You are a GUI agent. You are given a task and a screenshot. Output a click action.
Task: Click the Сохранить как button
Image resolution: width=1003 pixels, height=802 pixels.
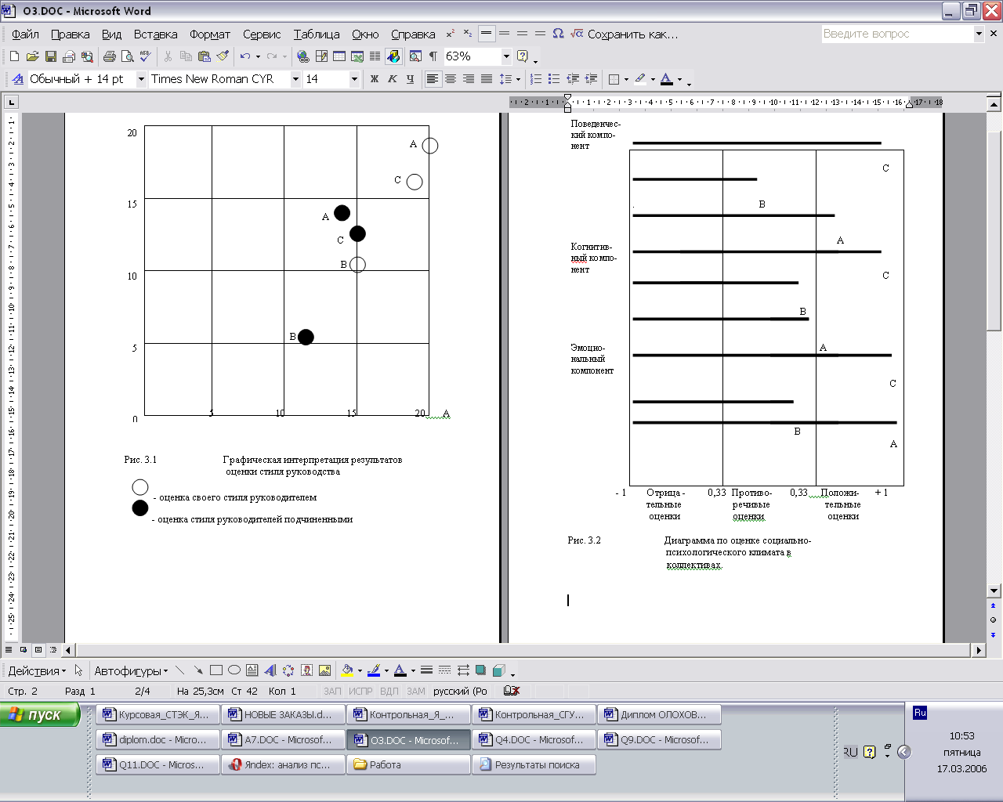coord(632,34)
